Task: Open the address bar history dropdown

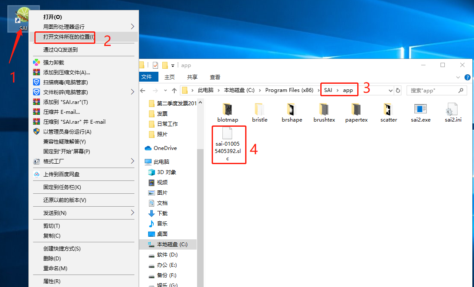Action: click(391, 90)
